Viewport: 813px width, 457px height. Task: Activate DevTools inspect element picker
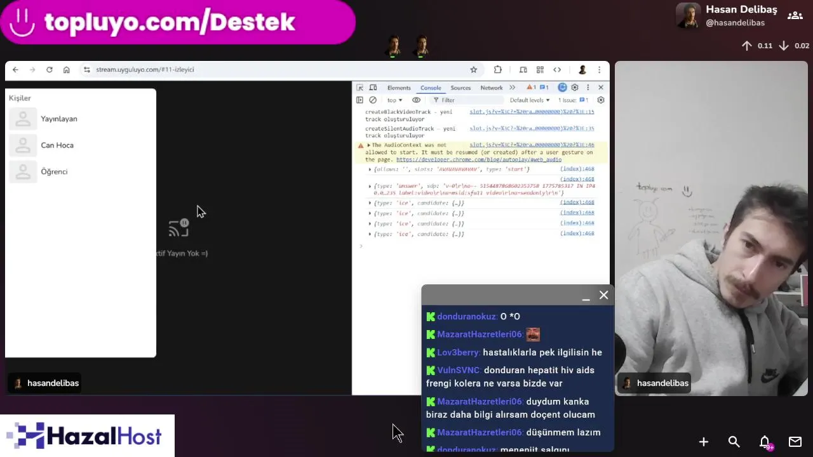point(360,88)
